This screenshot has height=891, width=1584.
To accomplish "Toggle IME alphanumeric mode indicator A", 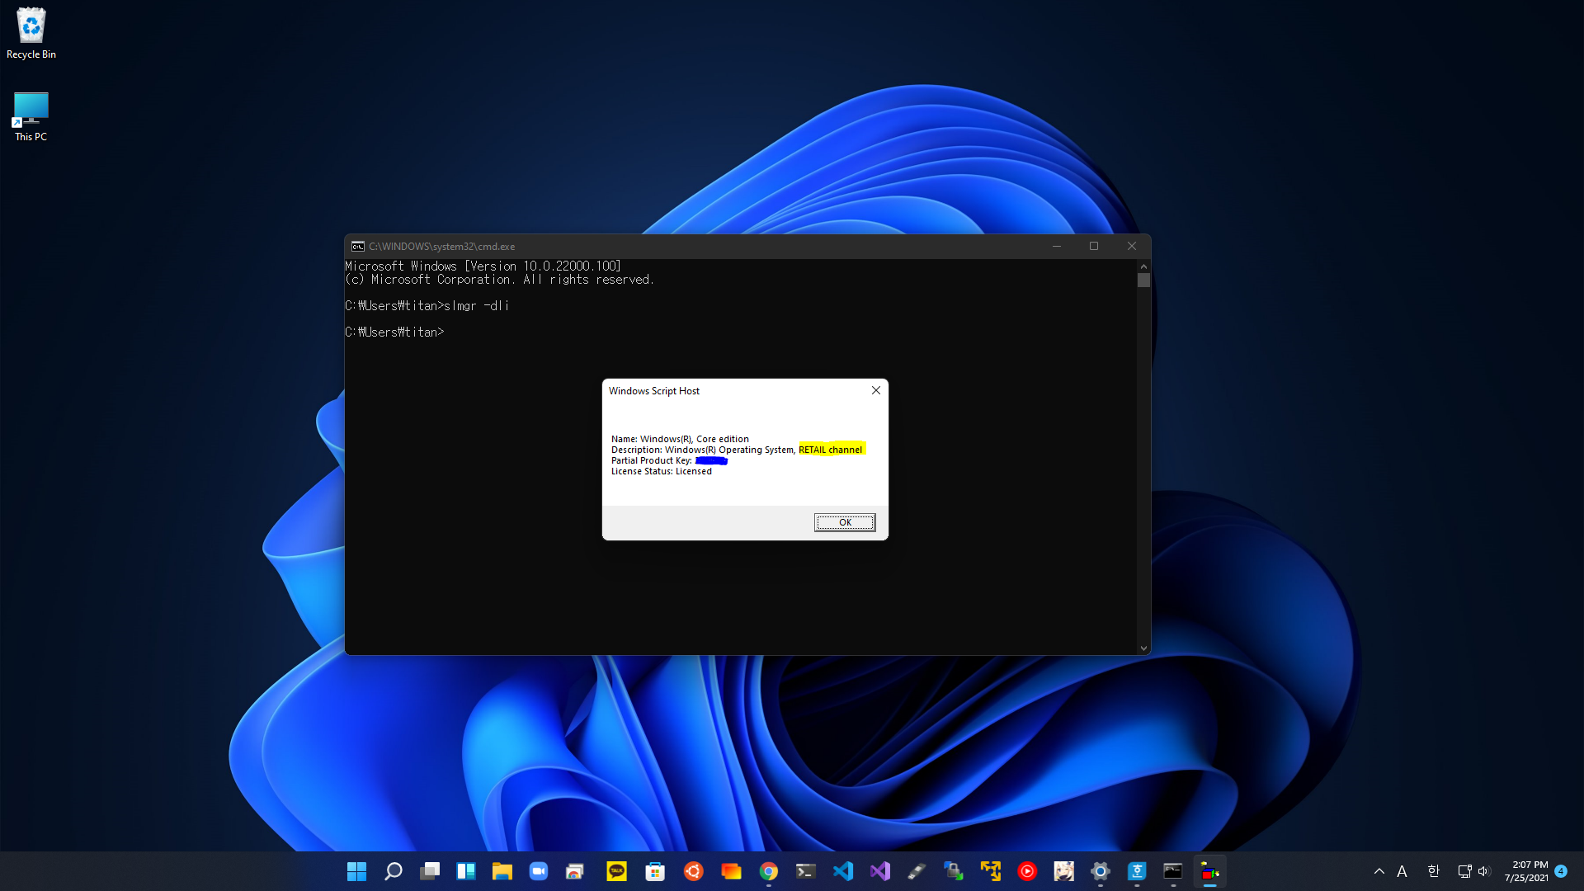I will pos(1402,871).
